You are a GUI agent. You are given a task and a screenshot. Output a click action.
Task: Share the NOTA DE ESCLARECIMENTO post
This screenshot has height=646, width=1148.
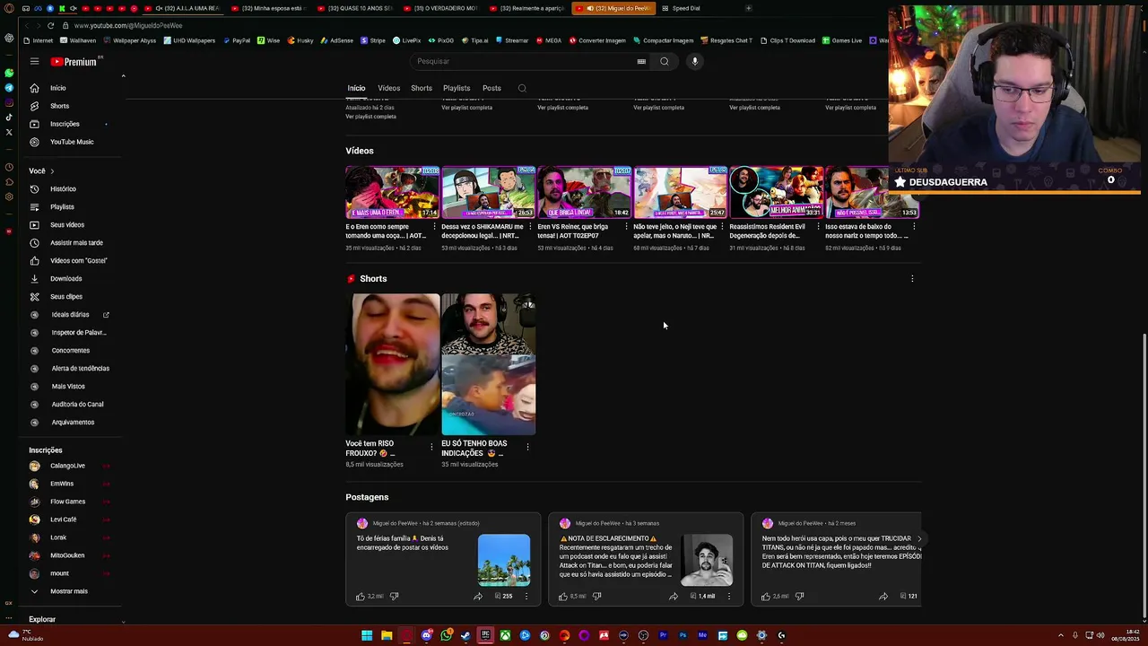pyautogui.click(x=674, y=596)
